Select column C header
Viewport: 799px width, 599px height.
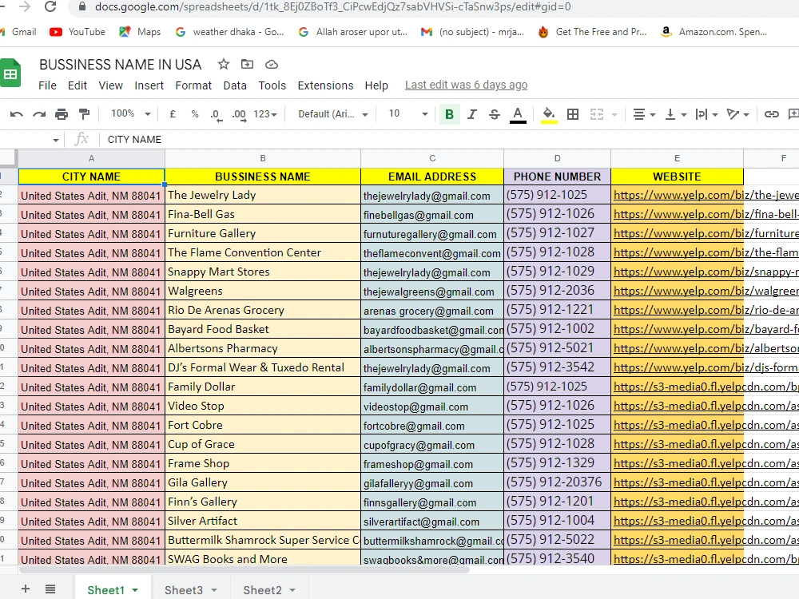[x=432, y=158]
